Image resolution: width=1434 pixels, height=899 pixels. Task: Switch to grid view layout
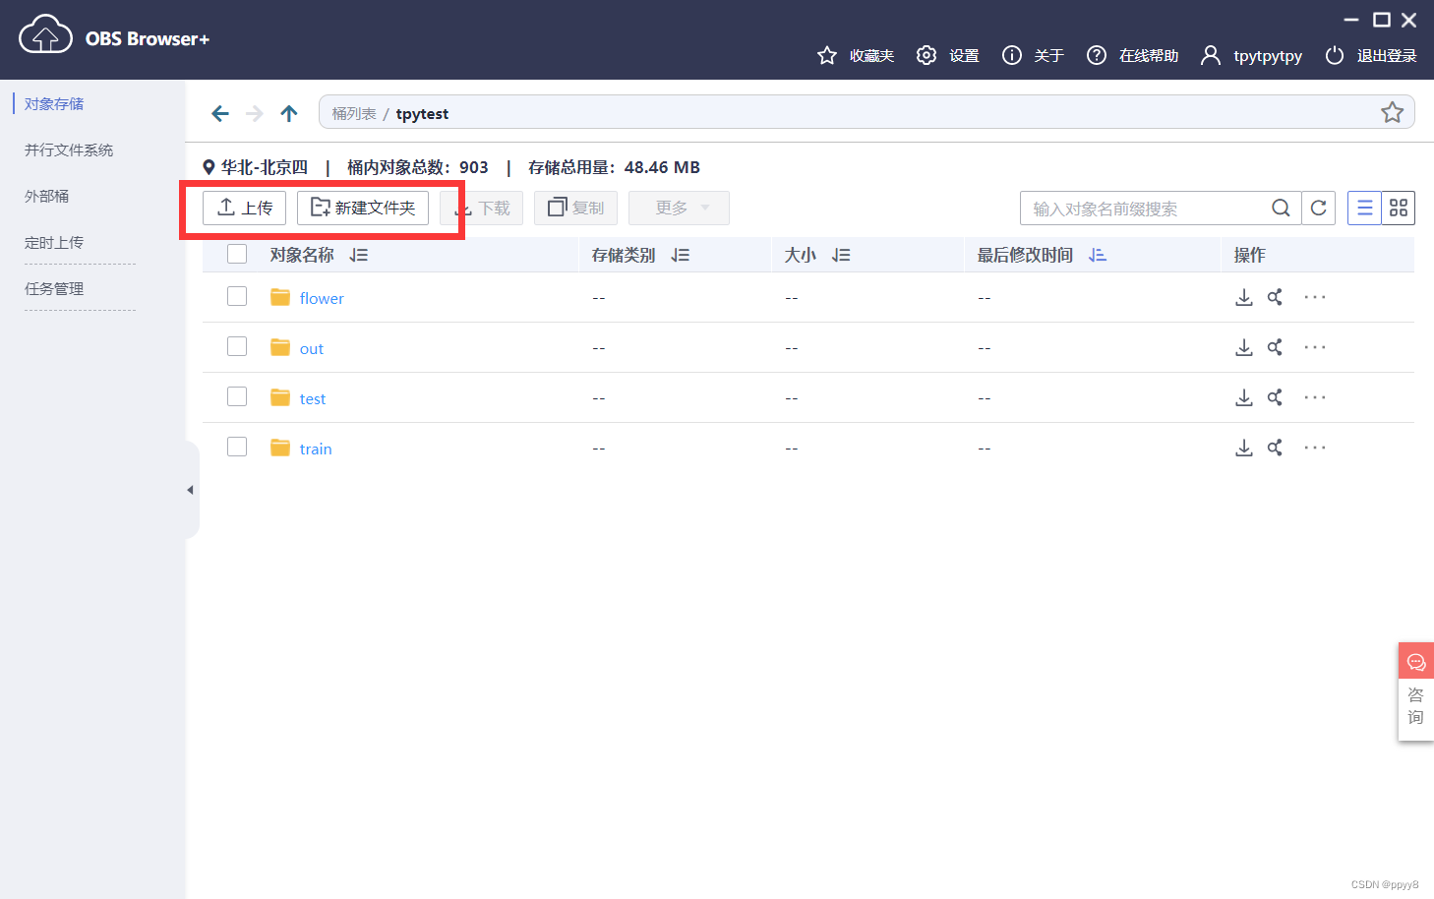coord(1398,208)
